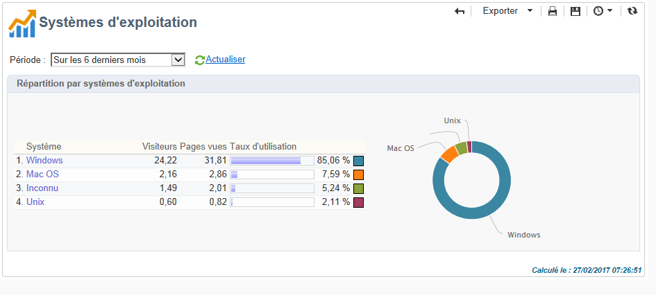The height and width of the screenshot is (295, 656).
Task: Click the orange Mac OS color swatch
Action: point(358,175)
